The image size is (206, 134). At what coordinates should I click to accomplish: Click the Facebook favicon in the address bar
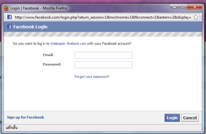[x=9, y=17]
